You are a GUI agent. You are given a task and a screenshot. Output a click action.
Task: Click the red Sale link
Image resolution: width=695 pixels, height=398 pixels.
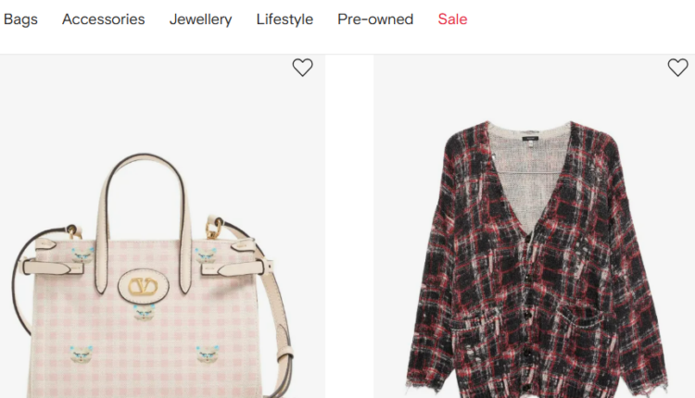pos(452,19)
